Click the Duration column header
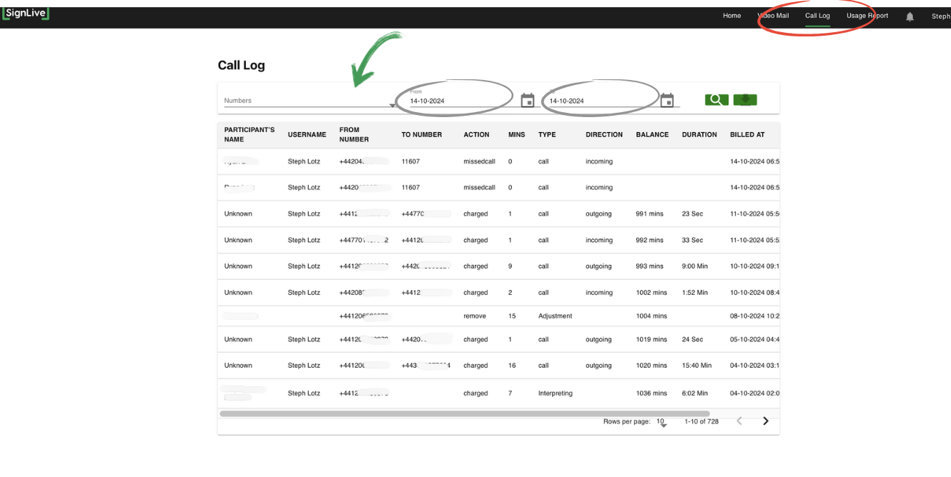The width and height of the screenshot is (951, 477). [x=699, y=135]
